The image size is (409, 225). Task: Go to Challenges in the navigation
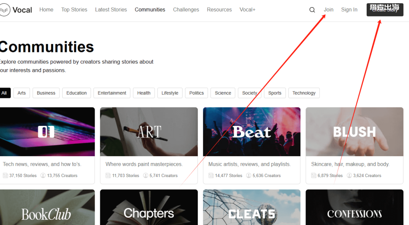click(186, 10)
